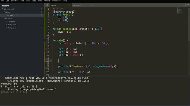This screenshot has height=106, width=190.
Task: Go to the previous tab with left arrow
Action: (46, 5)
